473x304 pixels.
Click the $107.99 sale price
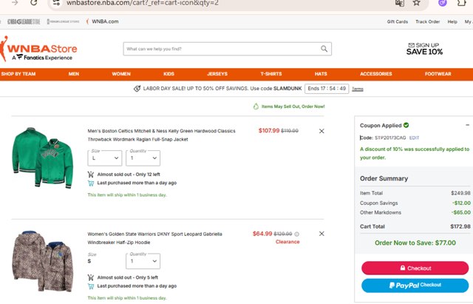269,130
